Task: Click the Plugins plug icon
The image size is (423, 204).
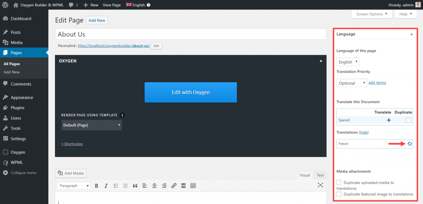Action: (5, 108)
